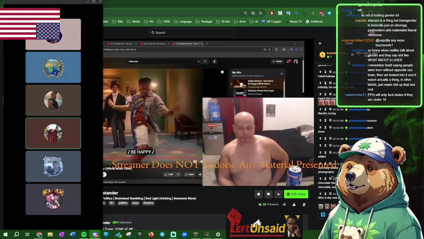Open the Arms bookmark folder
This screenshot has height=239, width=424.
coord(240,22)
